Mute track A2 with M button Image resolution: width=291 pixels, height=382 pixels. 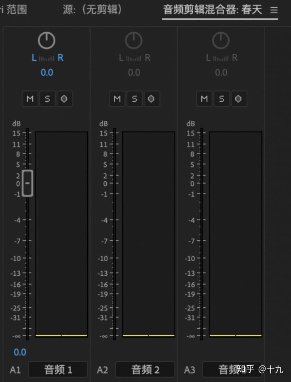(x=117, y=99)
